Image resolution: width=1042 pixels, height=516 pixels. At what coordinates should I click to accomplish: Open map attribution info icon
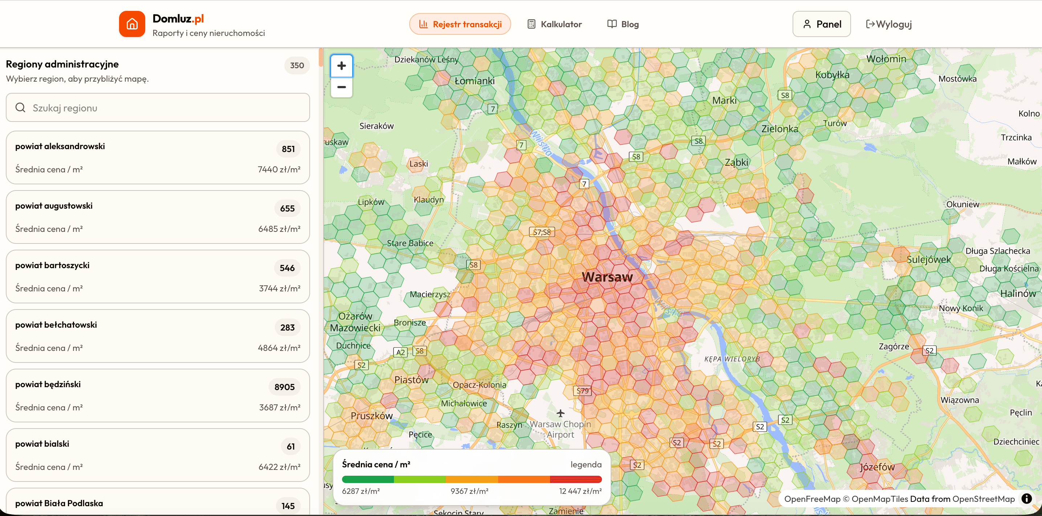tap(1027, 498)
